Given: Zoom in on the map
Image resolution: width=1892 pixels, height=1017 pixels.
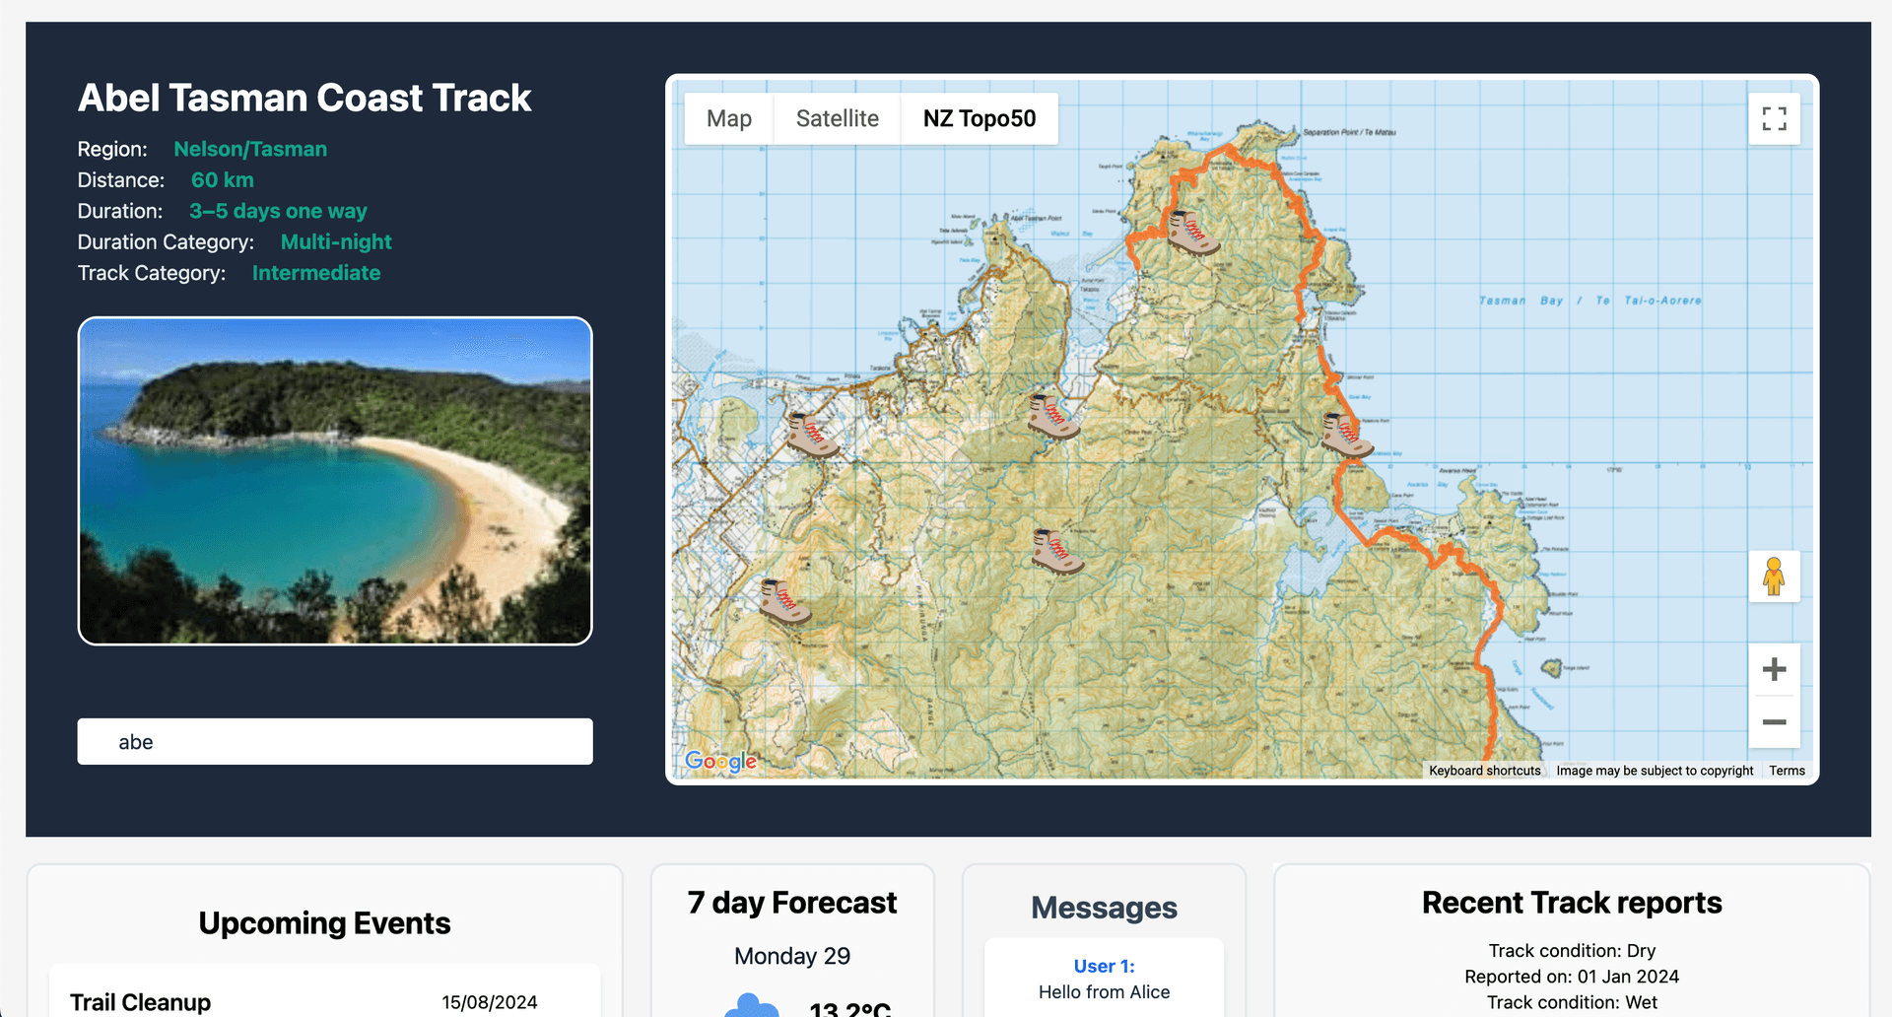Looking at the screenshot, I should click(x=1774, y=669).
